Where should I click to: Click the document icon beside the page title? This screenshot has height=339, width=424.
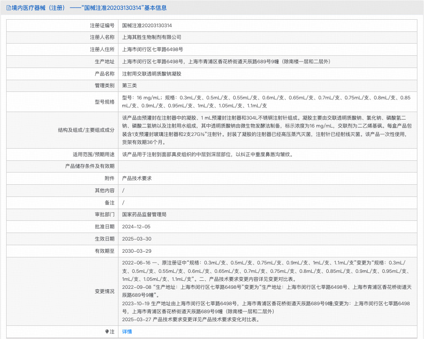click(x=7, y=7)
